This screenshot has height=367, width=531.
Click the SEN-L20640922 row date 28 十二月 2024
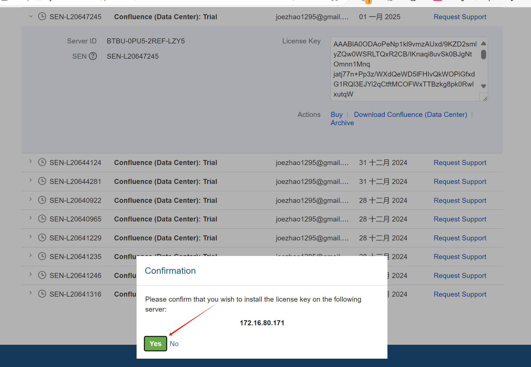coord(383,201)
